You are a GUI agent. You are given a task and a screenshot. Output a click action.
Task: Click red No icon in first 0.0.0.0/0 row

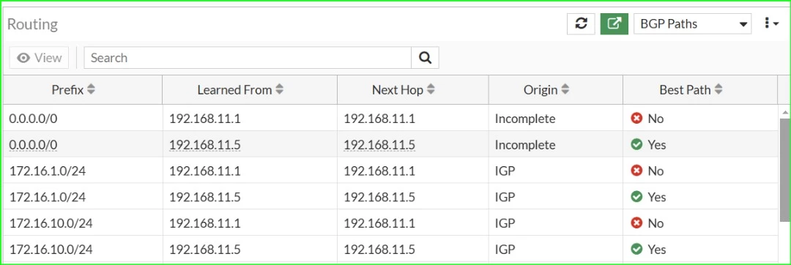click(x=636, y=119)
